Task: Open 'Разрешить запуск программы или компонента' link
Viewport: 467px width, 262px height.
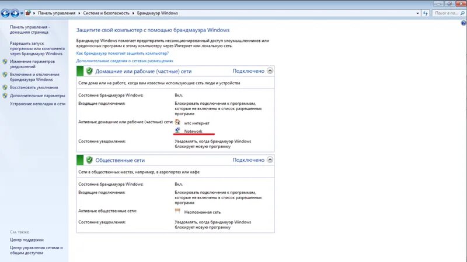Action: tap(37, 48)
